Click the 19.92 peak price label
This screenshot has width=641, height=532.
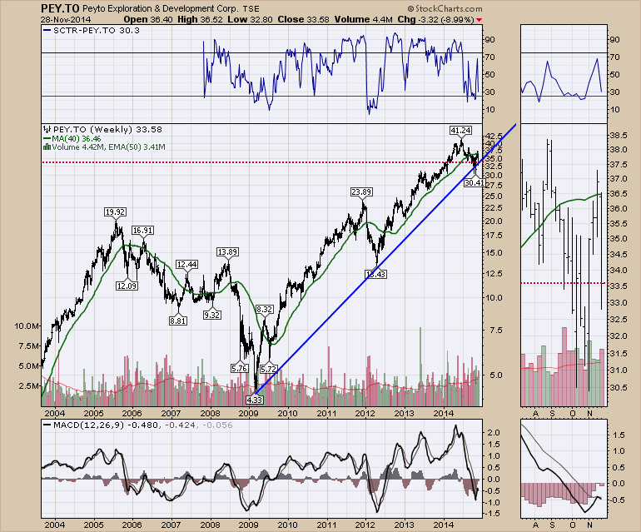[115, 211]
